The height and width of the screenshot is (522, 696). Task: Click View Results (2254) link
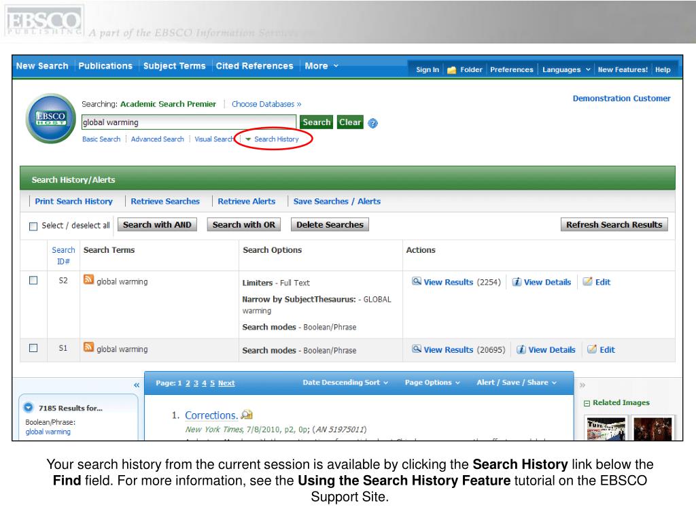pyautogui.click(x=449, y=282)
